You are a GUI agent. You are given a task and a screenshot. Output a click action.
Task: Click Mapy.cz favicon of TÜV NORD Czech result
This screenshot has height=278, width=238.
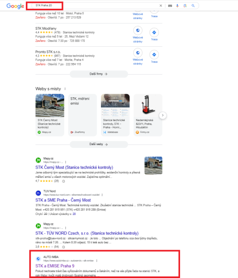38,226
